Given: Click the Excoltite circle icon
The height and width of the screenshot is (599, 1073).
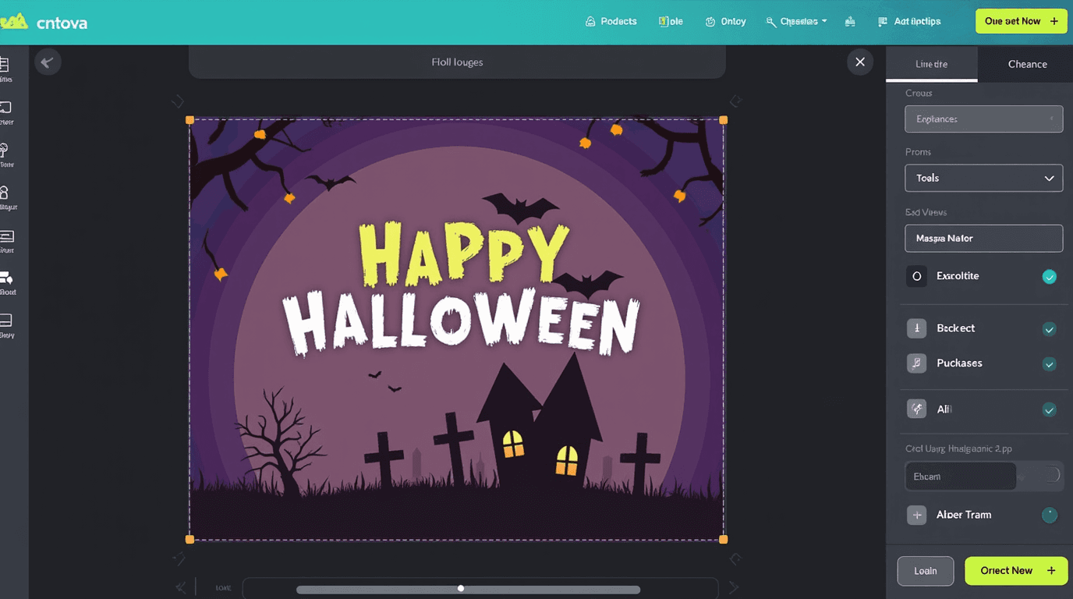Looking at the screenshot, I should tap(916, 276).
